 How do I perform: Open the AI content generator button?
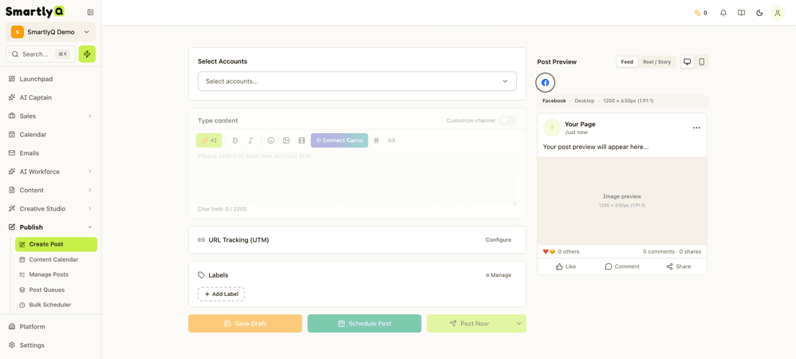pos(209,140)
